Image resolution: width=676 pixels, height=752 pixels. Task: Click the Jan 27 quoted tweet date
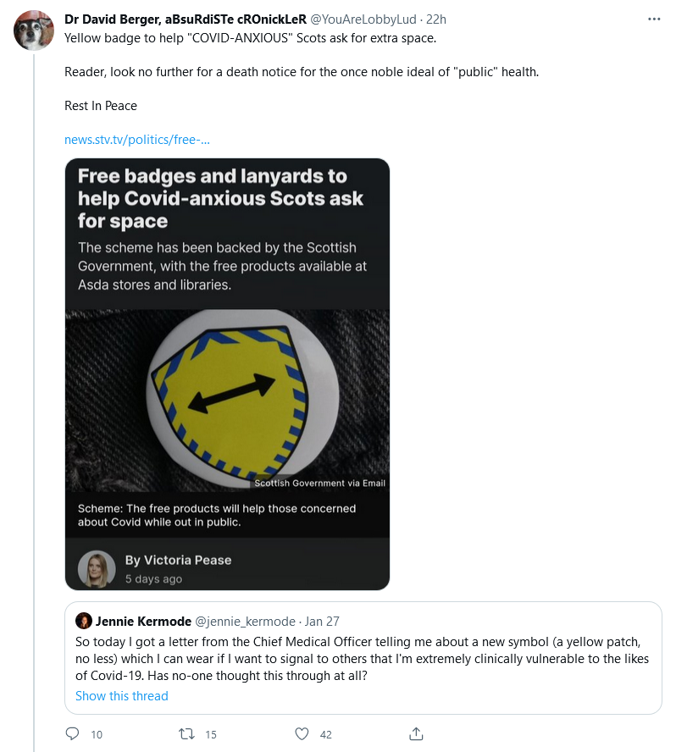tap(324, 621)
